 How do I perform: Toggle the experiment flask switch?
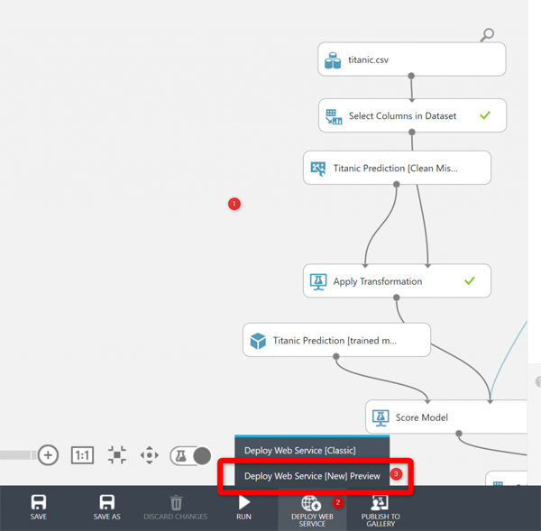(x=190, y=456)
